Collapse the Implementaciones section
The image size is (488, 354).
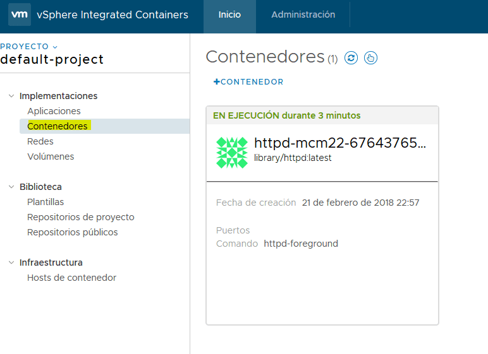(x=11, y=96)
